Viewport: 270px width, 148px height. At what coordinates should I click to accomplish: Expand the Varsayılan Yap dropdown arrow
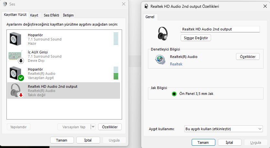click(x=93, y=127)
